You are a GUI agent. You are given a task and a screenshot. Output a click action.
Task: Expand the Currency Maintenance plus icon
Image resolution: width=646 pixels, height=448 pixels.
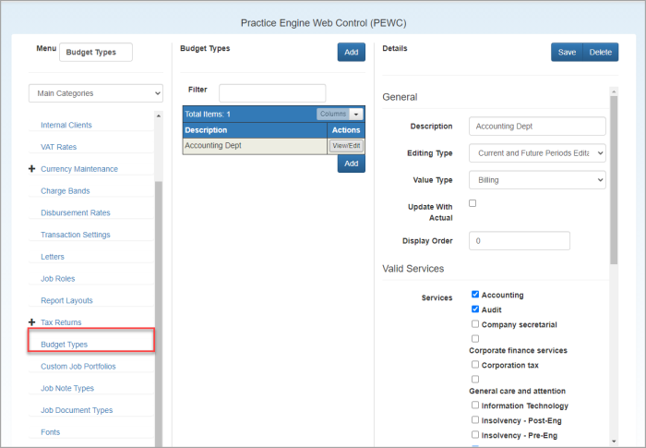coord(32,169)
